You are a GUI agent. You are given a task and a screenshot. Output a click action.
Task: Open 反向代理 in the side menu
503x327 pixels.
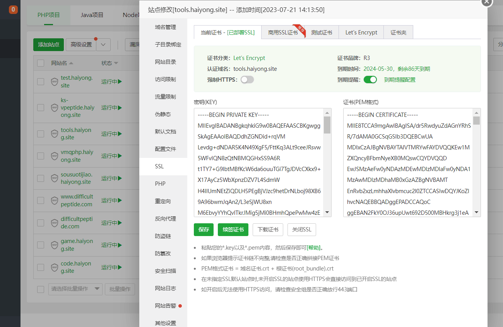(x=165, y=219)
